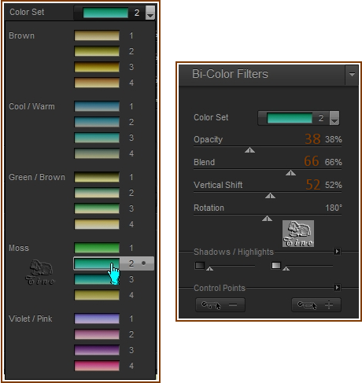Screen dimensions: 362x383
Task: Choose Brown color set 1 swatch
Action: pos(97,35)
